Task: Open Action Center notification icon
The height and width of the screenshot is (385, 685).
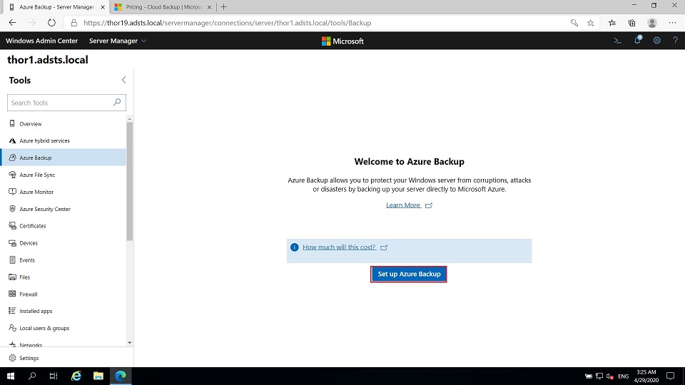Action: (670, 376)
